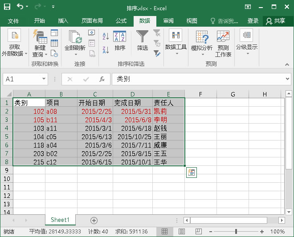Open the Connections icon
294x237 pixels.
coord(92,33)
